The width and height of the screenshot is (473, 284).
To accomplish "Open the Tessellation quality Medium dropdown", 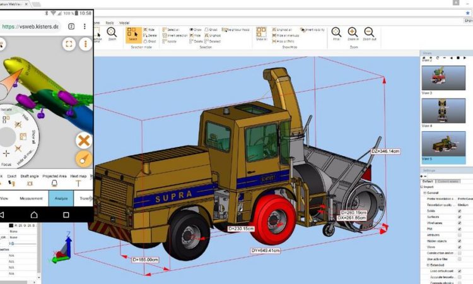I will [x=465, y=205].
